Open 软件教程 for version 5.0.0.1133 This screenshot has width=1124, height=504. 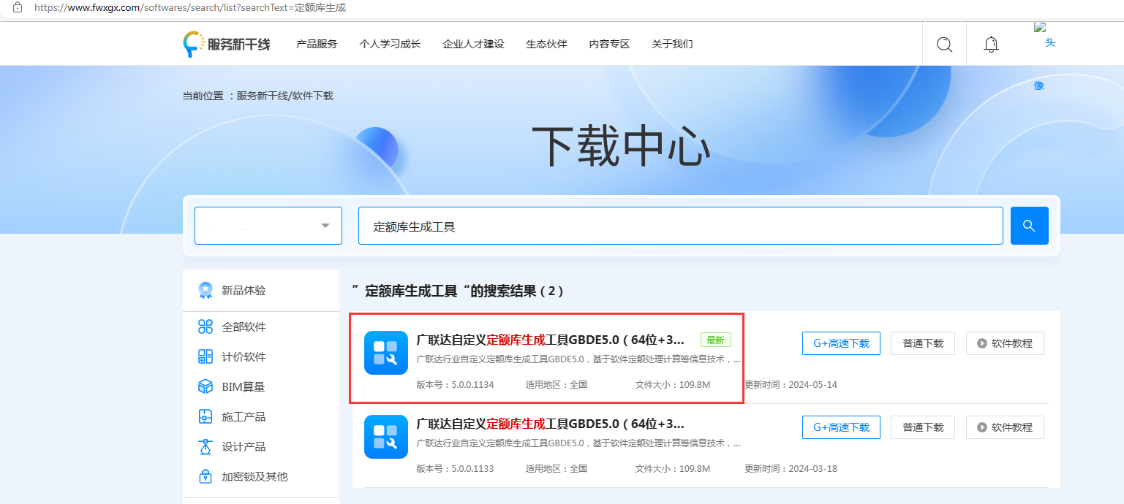1005,427
